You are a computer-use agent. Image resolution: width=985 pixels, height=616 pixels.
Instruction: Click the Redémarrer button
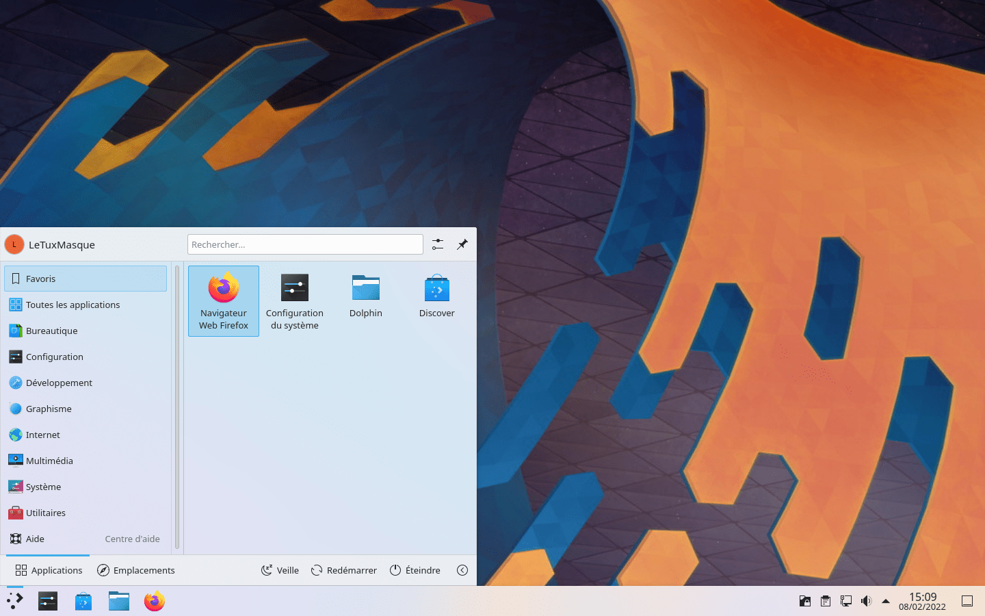click(x=344, y=570)
